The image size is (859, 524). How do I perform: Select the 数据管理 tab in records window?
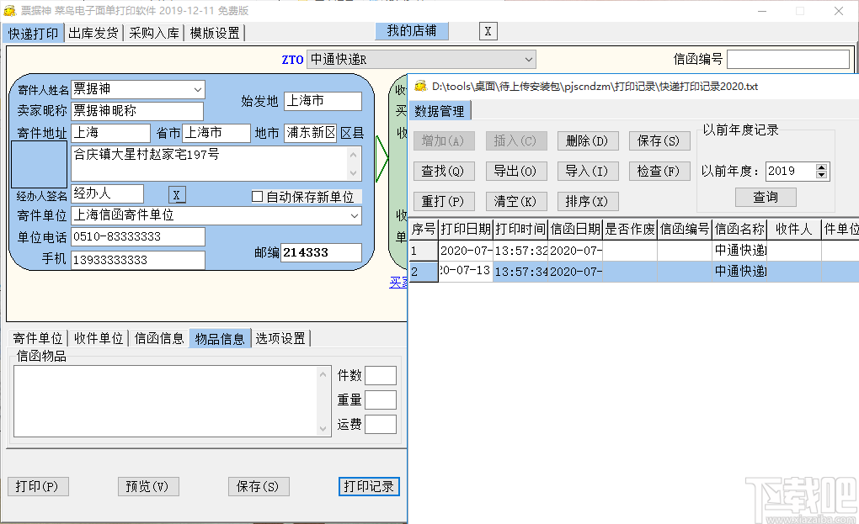(x=440, y=111)
